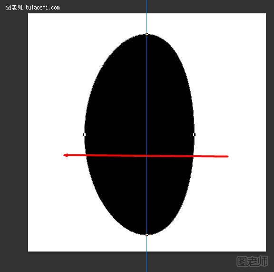Click the white canvas area below the ellipse

(x=147, y=243)
